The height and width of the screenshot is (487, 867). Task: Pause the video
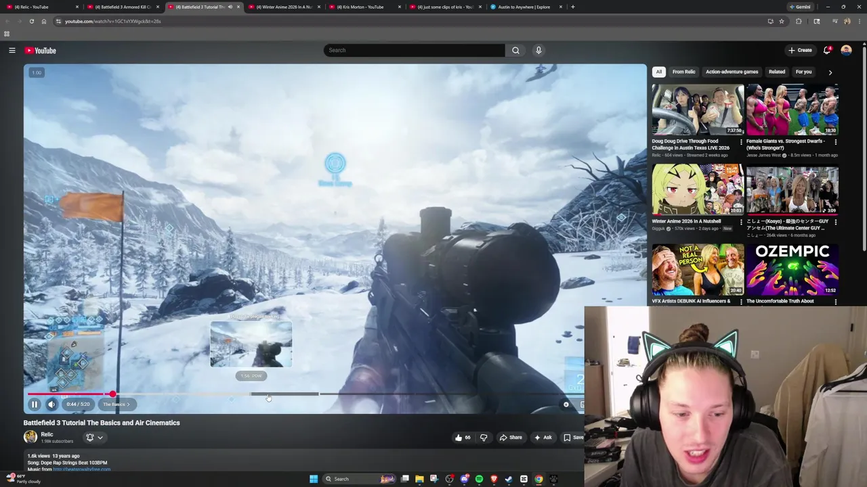[34, 404]
